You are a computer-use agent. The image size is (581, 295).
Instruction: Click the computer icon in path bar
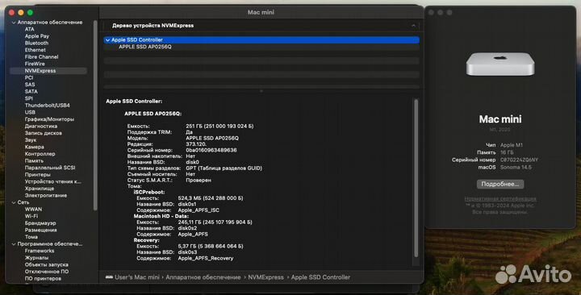[x=109, y=277]
